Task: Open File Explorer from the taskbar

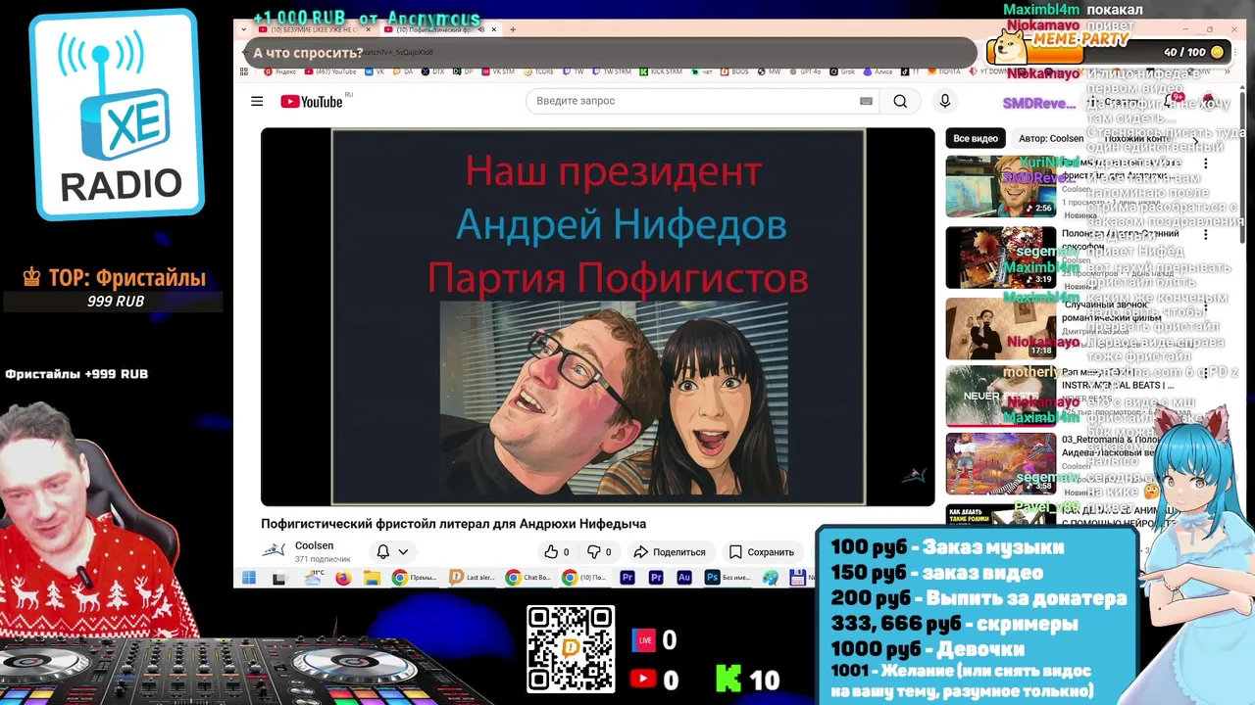Action: (372, 578)
